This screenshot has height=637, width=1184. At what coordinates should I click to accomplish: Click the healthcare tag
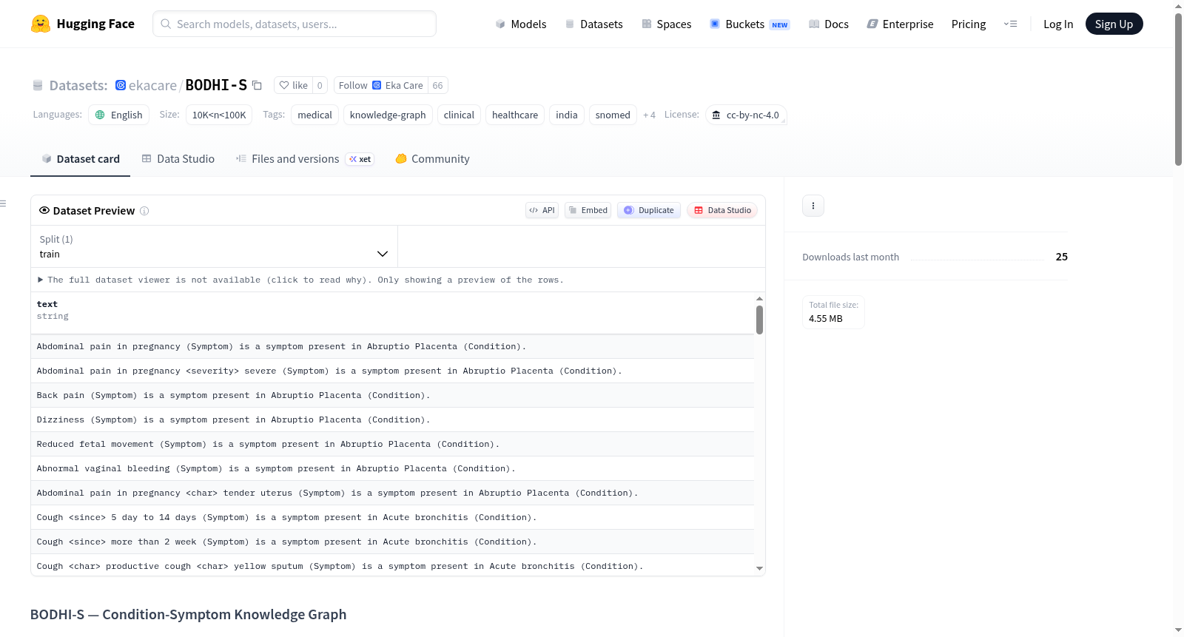pos(515,115)
